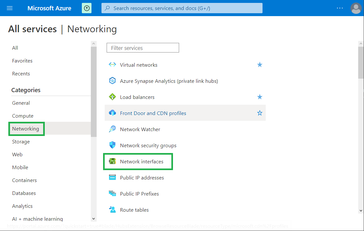364x231 pixels.
Task: Open Front Door and CDN profiles
Action: [x=153, y=113]
